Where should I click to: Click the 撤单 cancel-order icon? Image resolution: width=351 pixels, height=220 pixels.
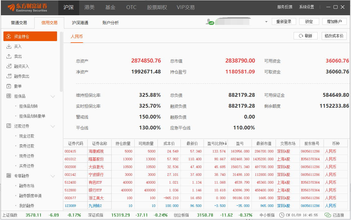tap(9, 86)
